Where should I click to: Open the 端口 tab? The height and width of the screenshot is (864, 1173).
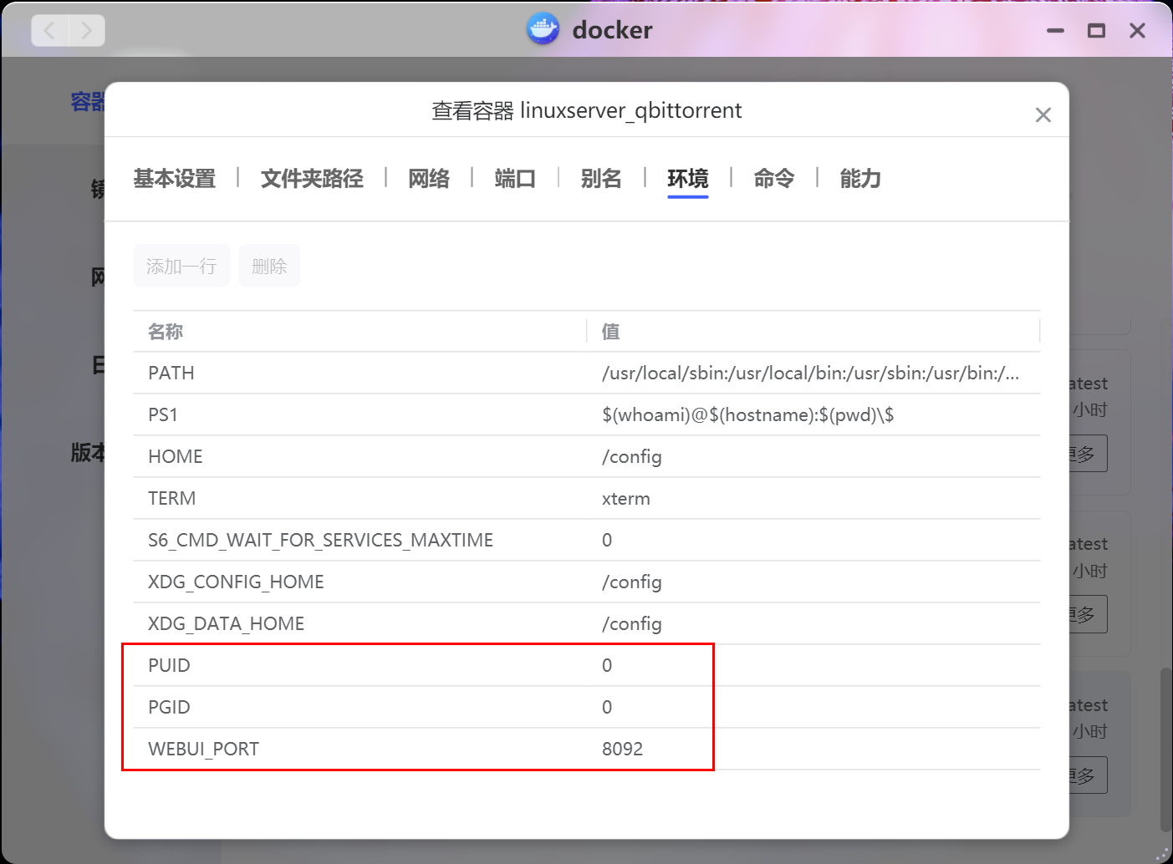pyautogui.click(x=515, y=179)
